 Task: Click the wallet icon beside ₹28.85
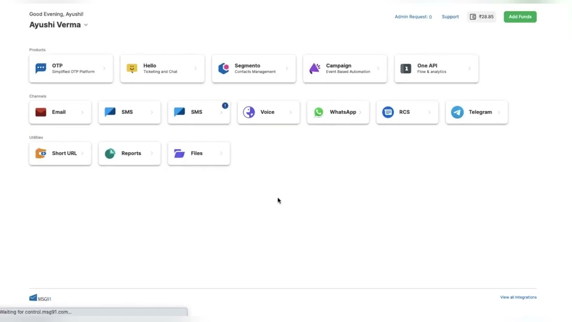coord(473,17)
